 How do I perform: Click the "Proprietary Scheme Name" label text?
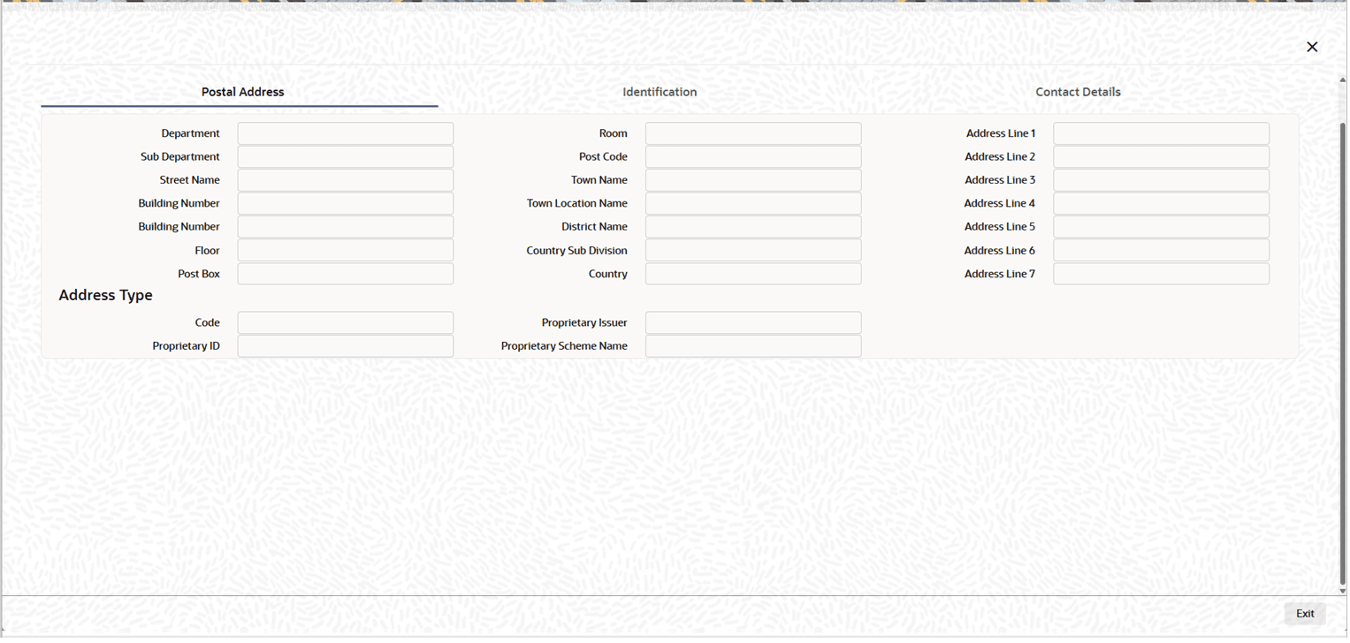(564, 346)
